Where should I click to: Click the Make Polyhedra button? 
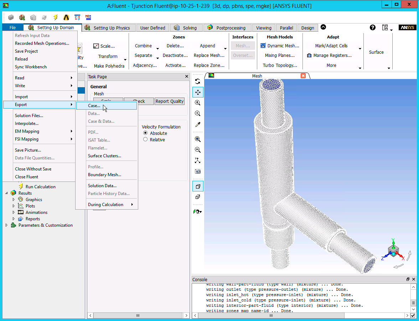[x=109, y=66]
